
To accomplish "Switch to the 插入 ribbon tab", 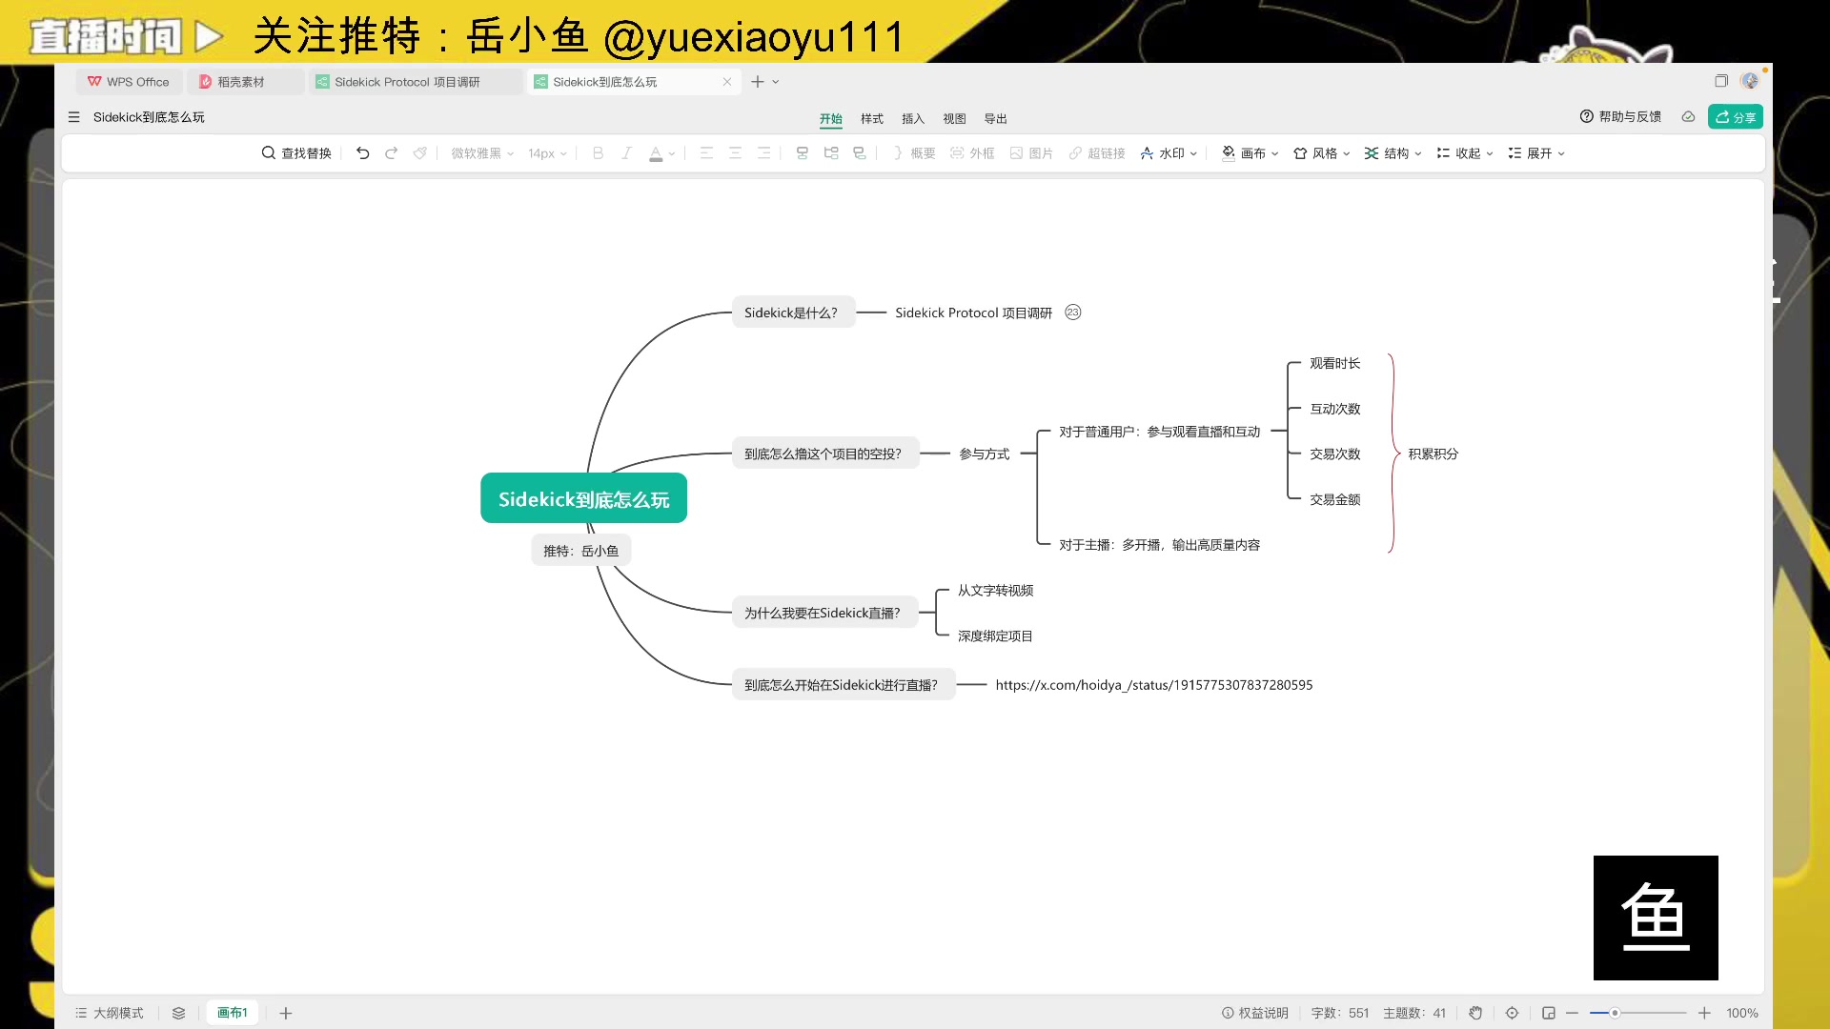I will click(913, 119).
